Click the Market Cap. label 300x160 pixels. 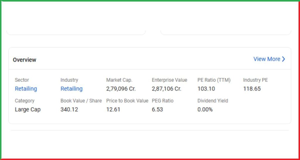pyautogui.click(x=119, y=80)
